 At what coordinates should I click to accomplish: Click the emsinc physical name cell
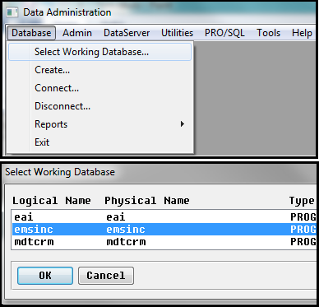[126, 230]
